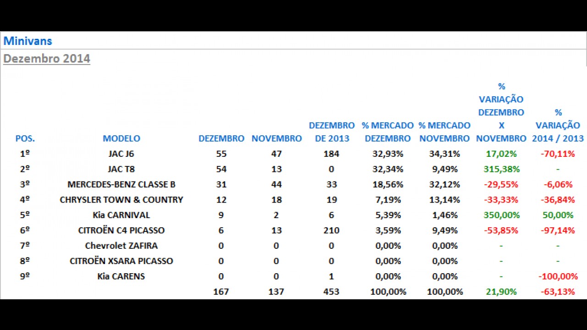Viewport: 587px width, 330px height.
Task: Click the Dezembro 2014 heading
Action: point(47,59)
